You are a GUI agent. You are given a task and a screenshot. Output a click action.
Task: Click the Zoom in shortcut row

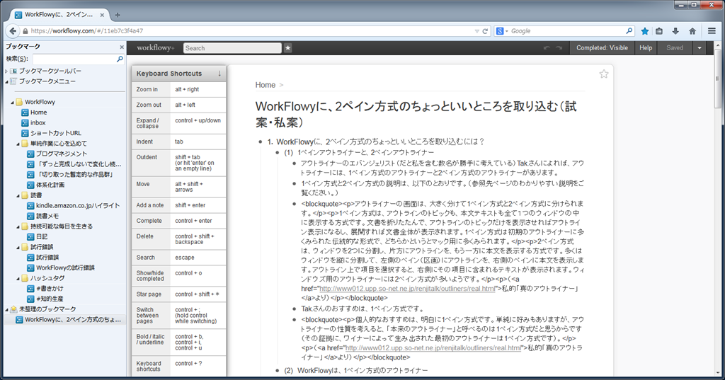pos(179,89)
